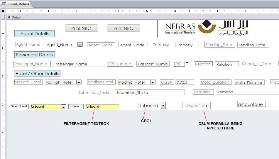Select the Select Field label
Image resolution: width=279 pixels, height=159 pixels.
point(20,106)
